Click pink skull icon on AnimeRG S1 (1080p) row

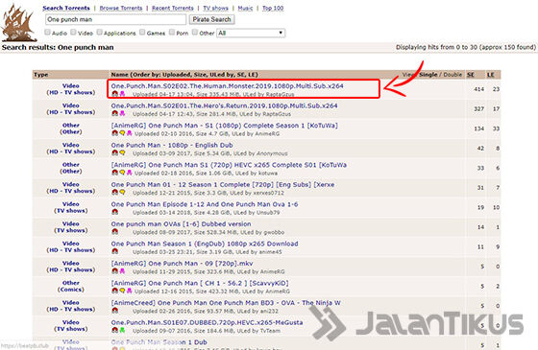coord(130,133)
